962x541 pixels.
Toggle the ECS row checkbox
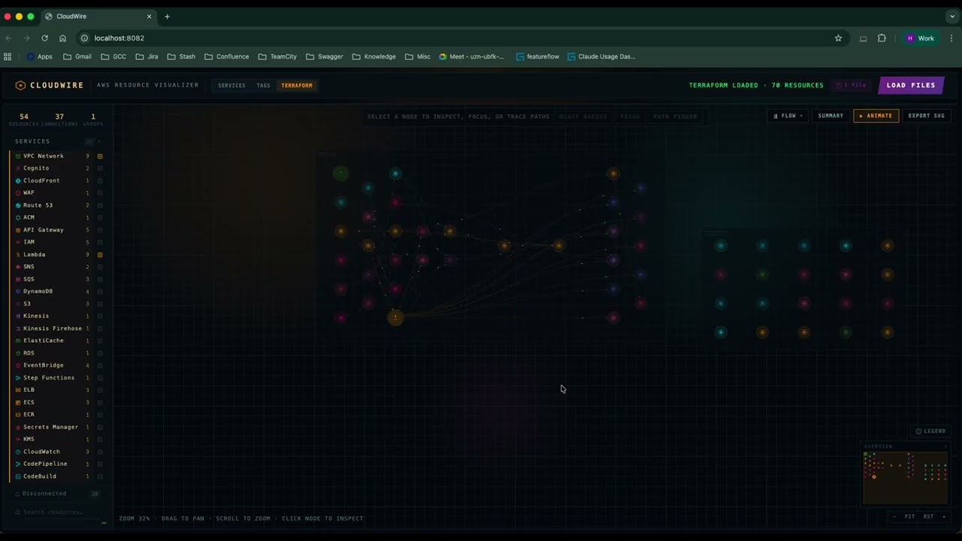[x=100, y=403]
